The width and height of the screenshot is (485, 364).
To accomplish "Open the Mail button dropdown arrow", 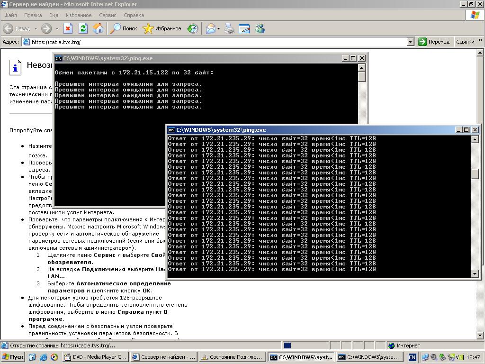I will (x=218, y=29).
